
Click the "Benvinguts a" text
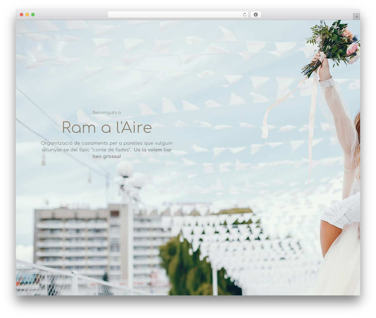107,112
